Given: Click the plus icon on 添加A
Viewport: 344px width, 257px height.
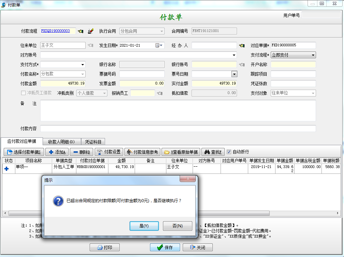Looking at the screenshot, I should point(51,152).
